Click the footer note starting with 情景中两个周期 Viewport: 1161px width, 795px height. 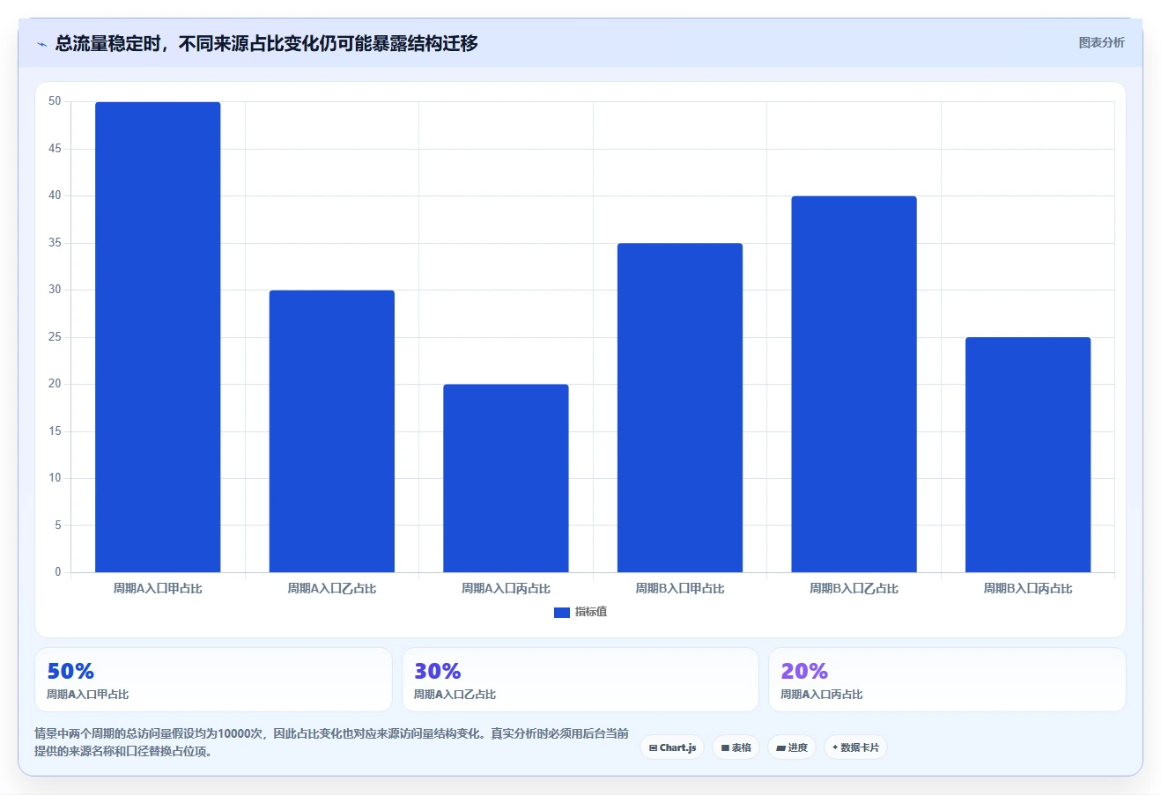331,742
